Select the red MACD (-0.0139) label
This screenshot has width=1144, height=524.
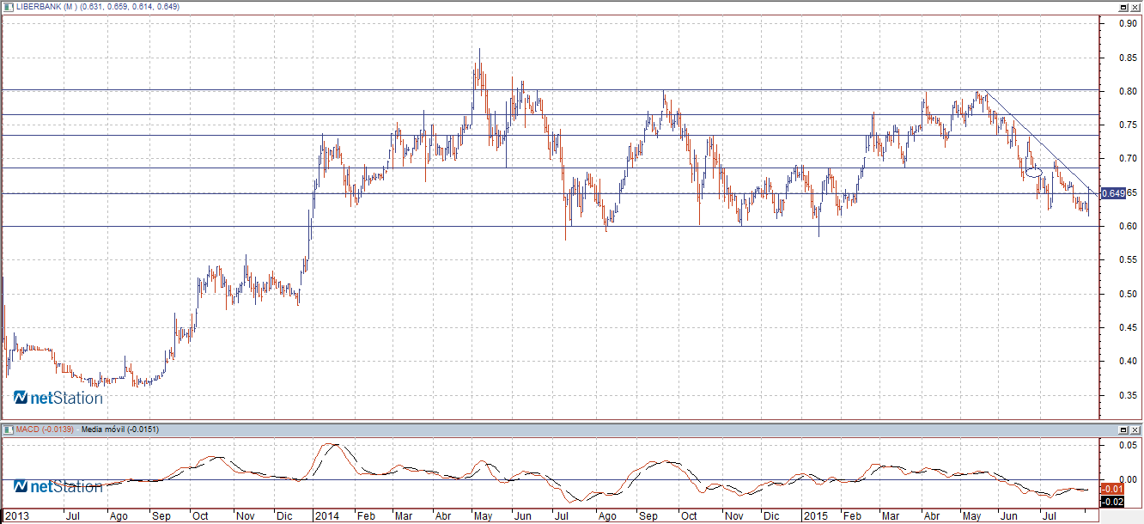point(46,429)
